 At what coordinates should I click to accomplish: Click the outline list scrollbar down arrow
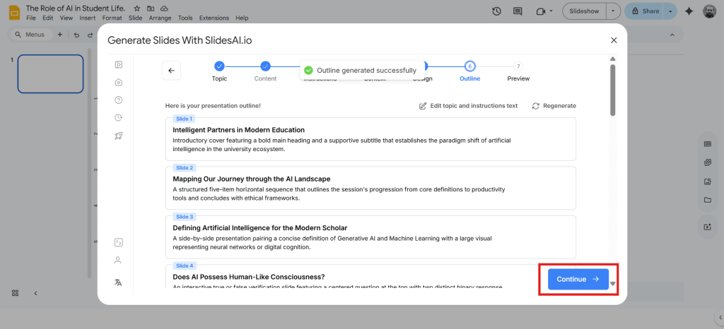point(613,284)
